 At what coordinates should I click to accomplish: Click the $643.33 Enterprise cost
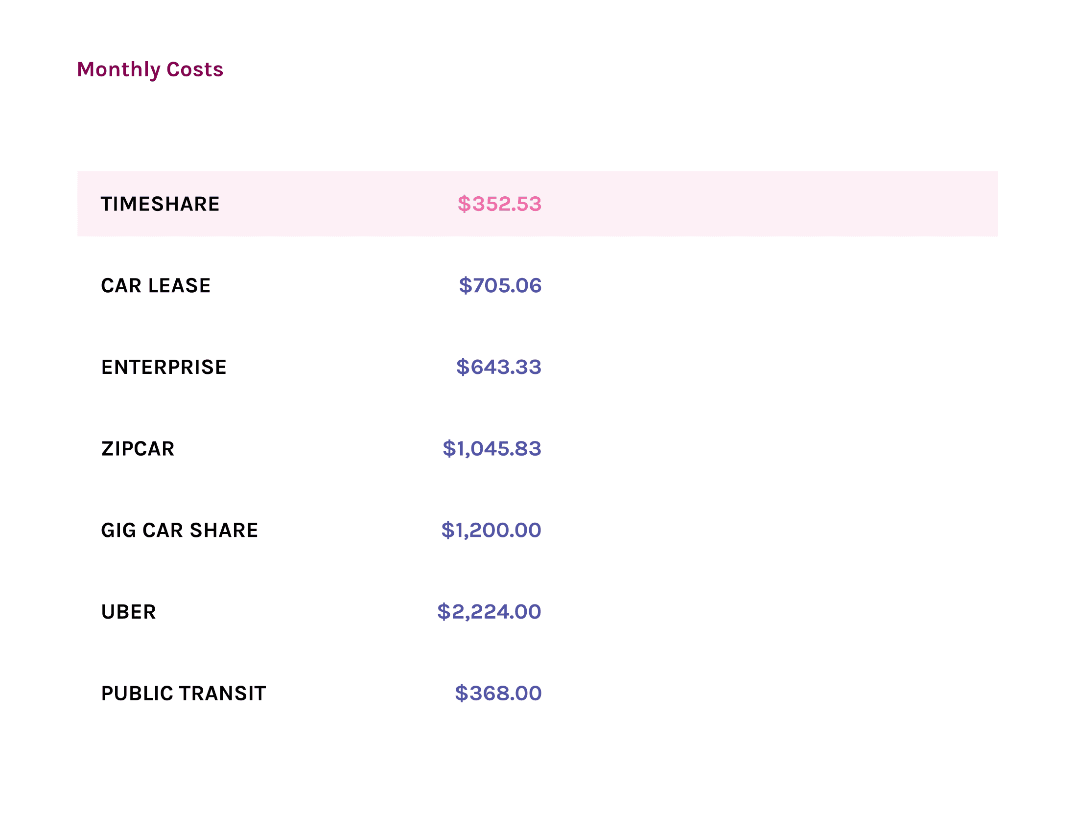tap(498, 367)
